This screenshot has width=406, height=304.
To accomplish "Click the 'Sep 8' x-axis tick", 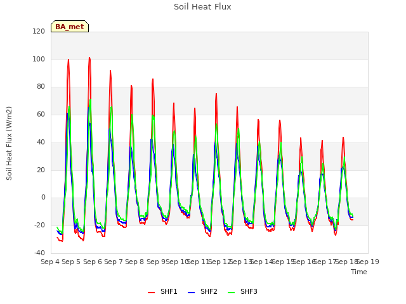I will coord(134,262).
